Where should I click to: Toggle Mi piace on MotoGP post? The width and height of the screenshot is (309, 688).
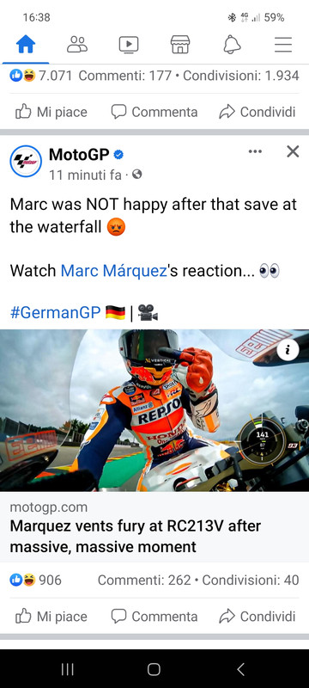click(x=51, y=616)
